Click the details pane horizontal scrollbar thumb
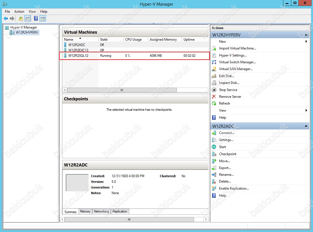This screenshot has width=313, height=232. 129,219
